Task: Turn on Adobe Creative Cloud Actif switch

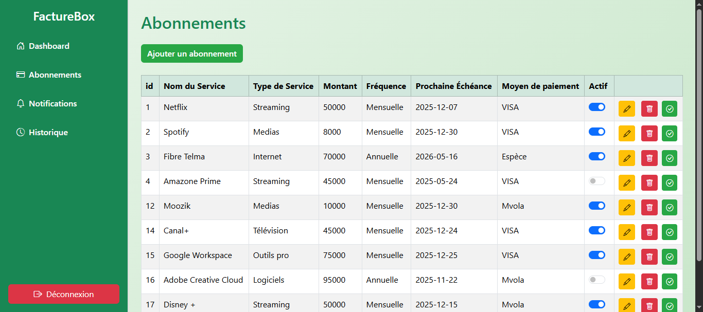Action: [597, 280]
